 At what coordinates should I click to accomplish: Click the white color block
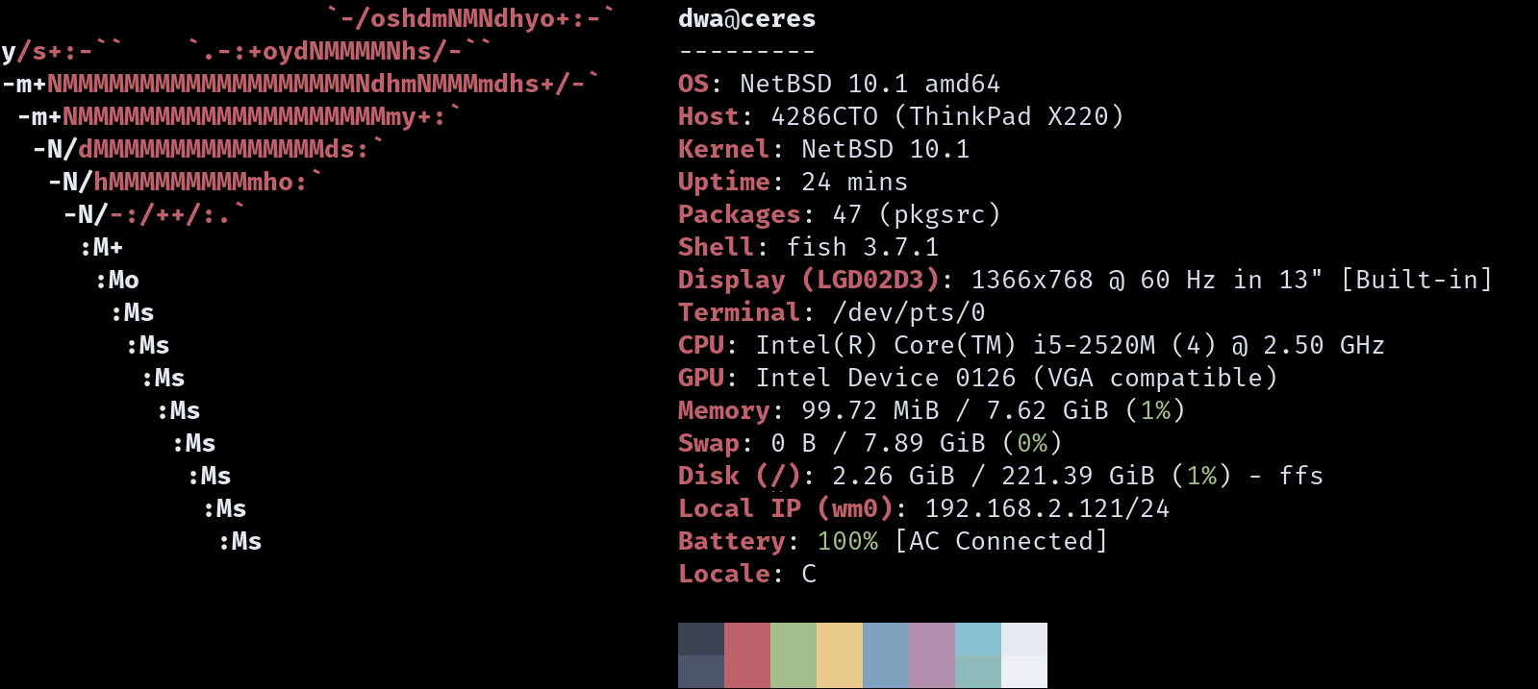(1024, 655)
